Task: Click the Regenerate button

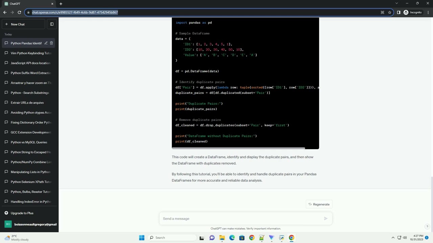Action: tap(319, 204)
